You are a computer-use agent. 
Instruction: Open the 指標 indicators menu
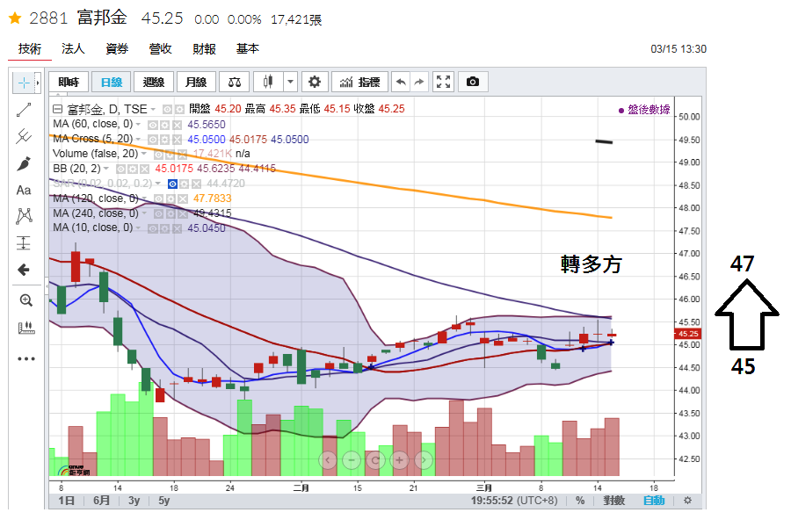(x=359, y=82)
